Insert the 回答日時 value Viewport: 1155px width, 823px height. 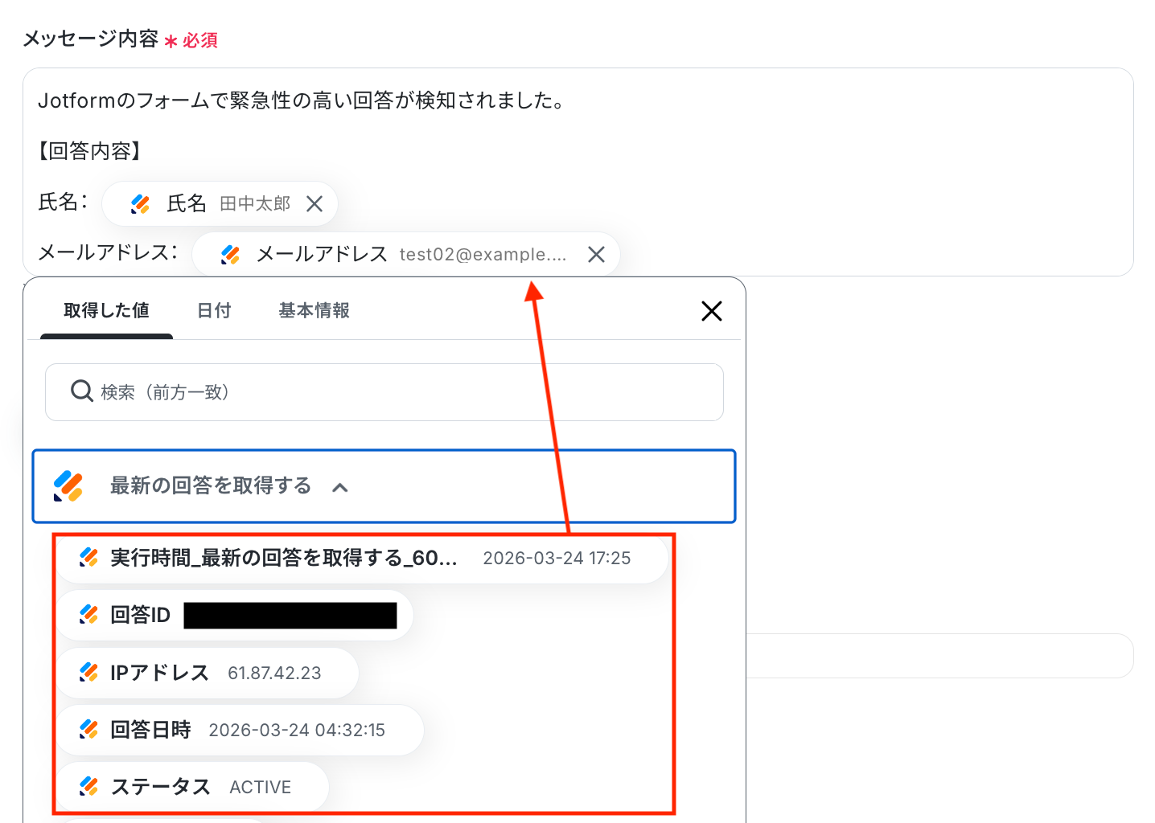coord(240,730)
